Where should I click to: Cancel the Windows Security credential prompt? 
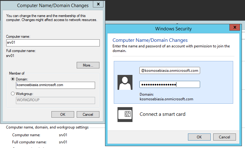(224, 137)
